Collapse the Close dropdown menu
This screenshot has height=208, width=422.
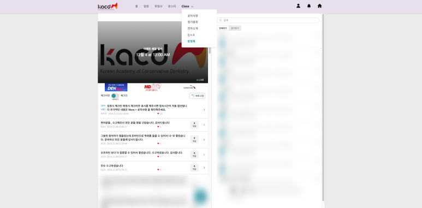tap(187, 6)
